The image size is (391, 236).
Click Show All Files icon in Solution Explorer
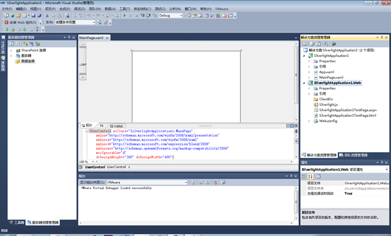312,44
